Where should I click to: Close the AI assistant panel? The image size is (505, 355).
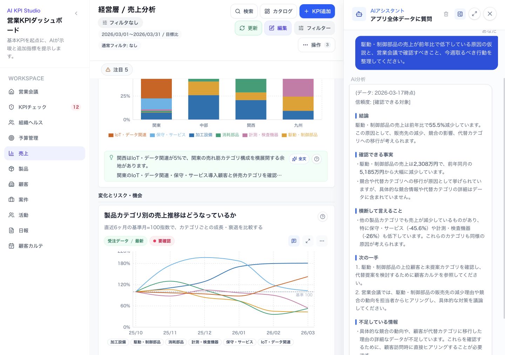tap(490, 14)
